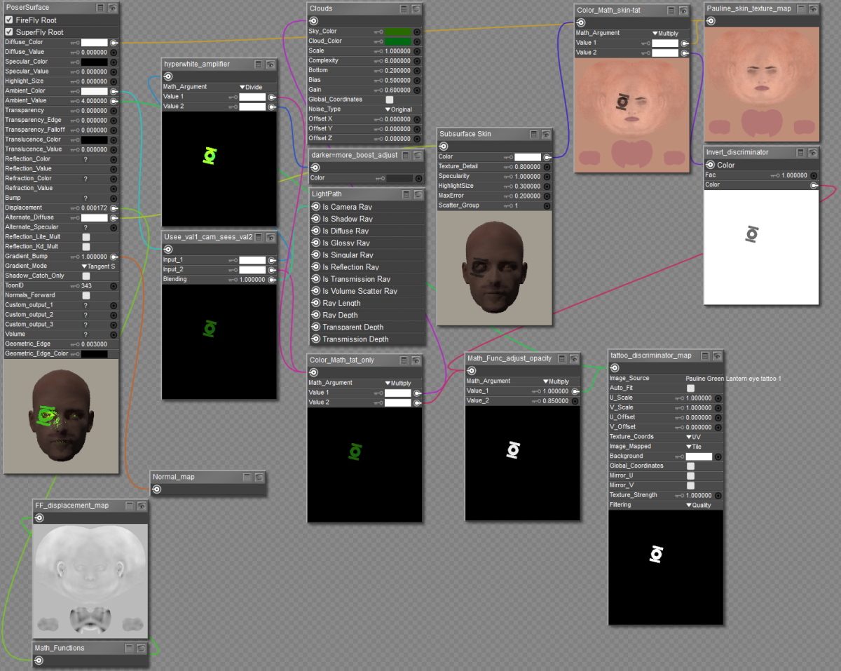Click Value_2 plug on Math_Func_adjust_opacity node
841x671 pixels.
point(575,401)
